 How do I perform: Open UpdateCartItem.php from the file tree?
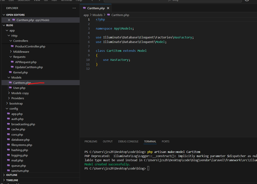(x=29, y=67)
